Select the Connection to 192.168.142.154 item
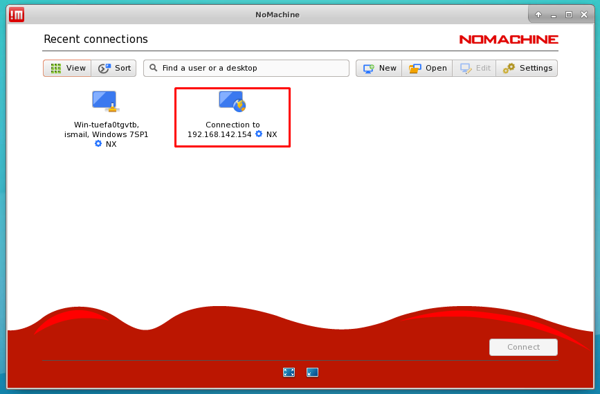 pyautogui.click(x=232, y=117)
